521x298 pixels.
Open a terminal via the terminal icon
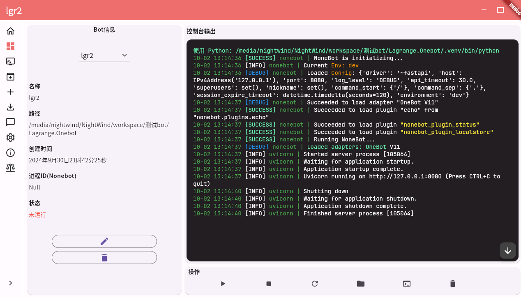click(406, 284)
